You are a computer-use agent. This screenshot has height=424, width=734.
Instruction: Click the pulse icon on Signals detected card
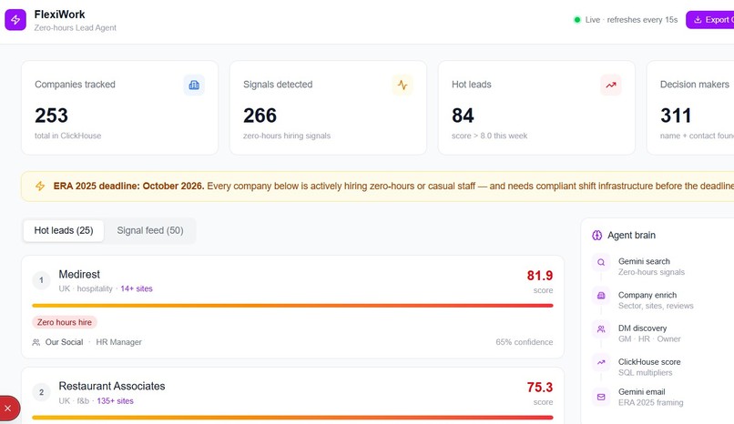tap(403, 86)
